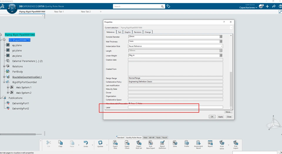
Task: Switch to the Part tab
Action: (x=120, y=32)
